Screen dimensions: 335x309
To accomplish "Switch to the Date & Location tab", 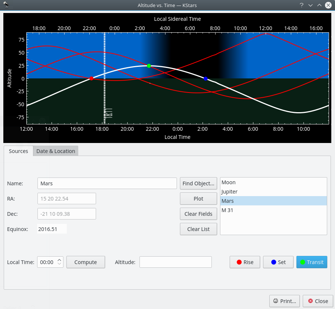I will 56,151.
